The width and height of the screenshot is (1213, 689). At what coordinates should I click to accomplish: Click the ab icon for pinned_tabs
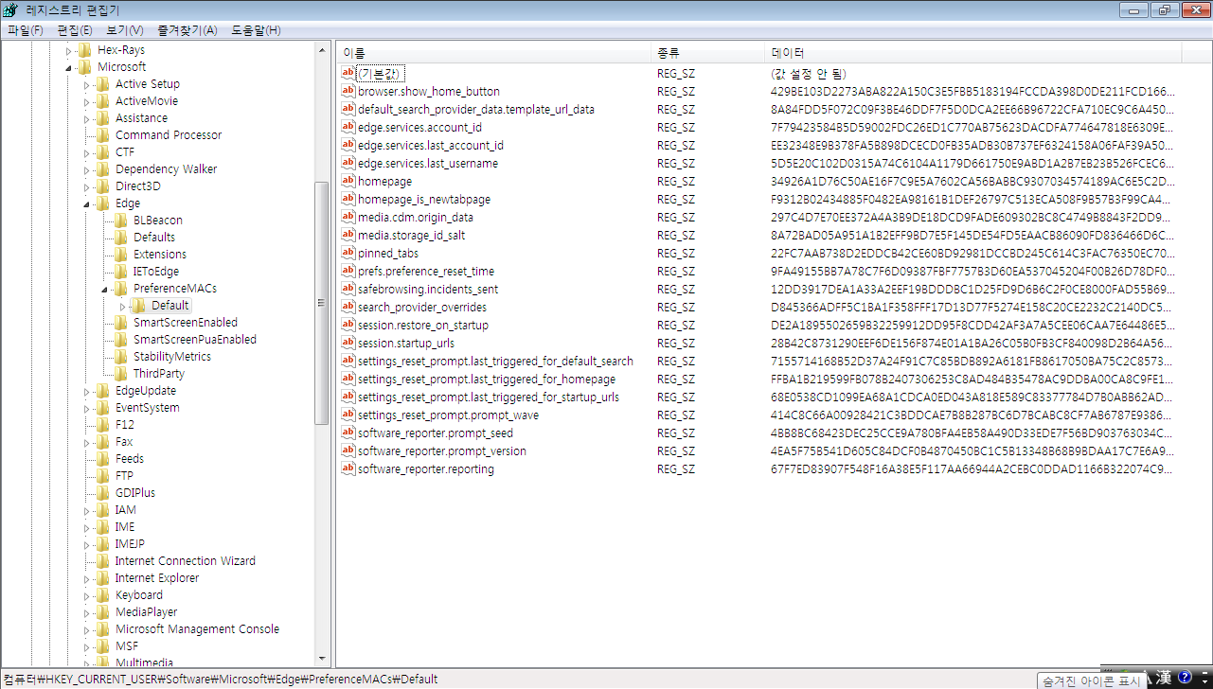[x=348, y=253]
